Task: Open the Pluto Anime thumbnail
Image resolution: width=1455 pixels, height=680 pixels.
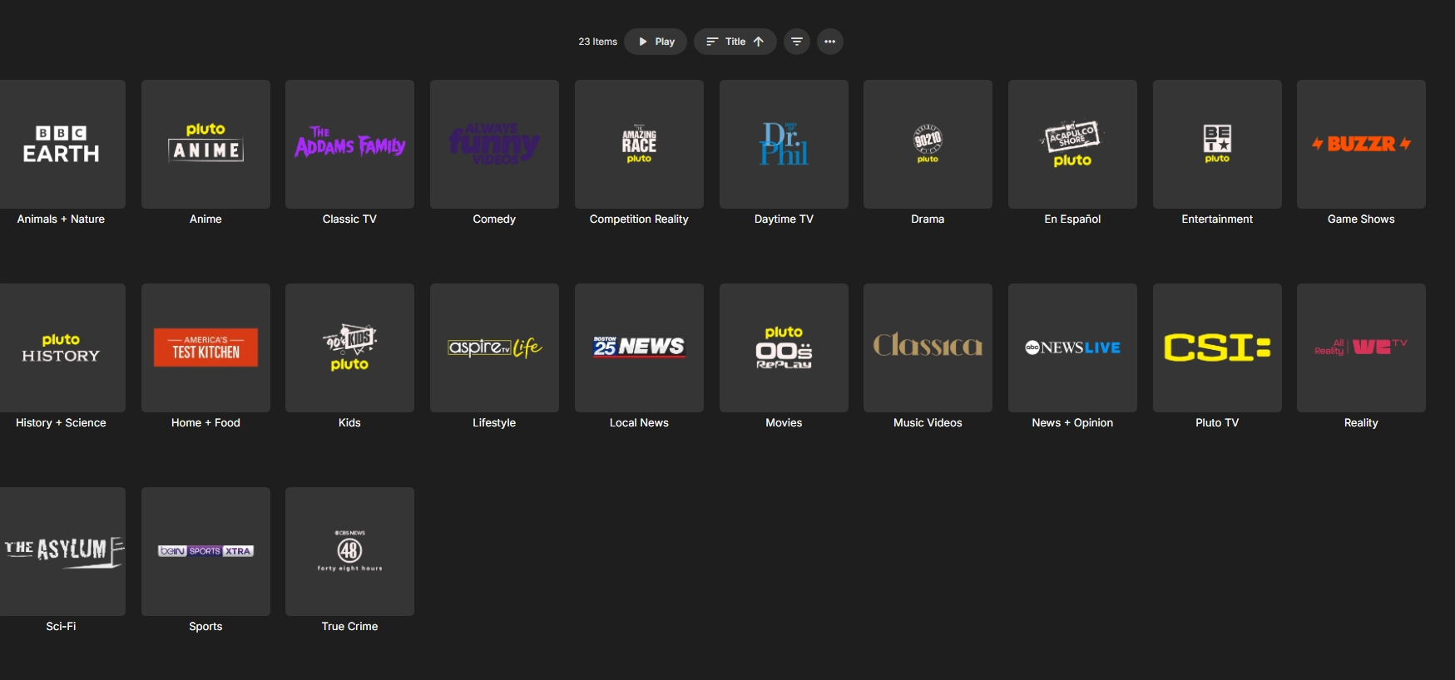Action: pos(205,144)
